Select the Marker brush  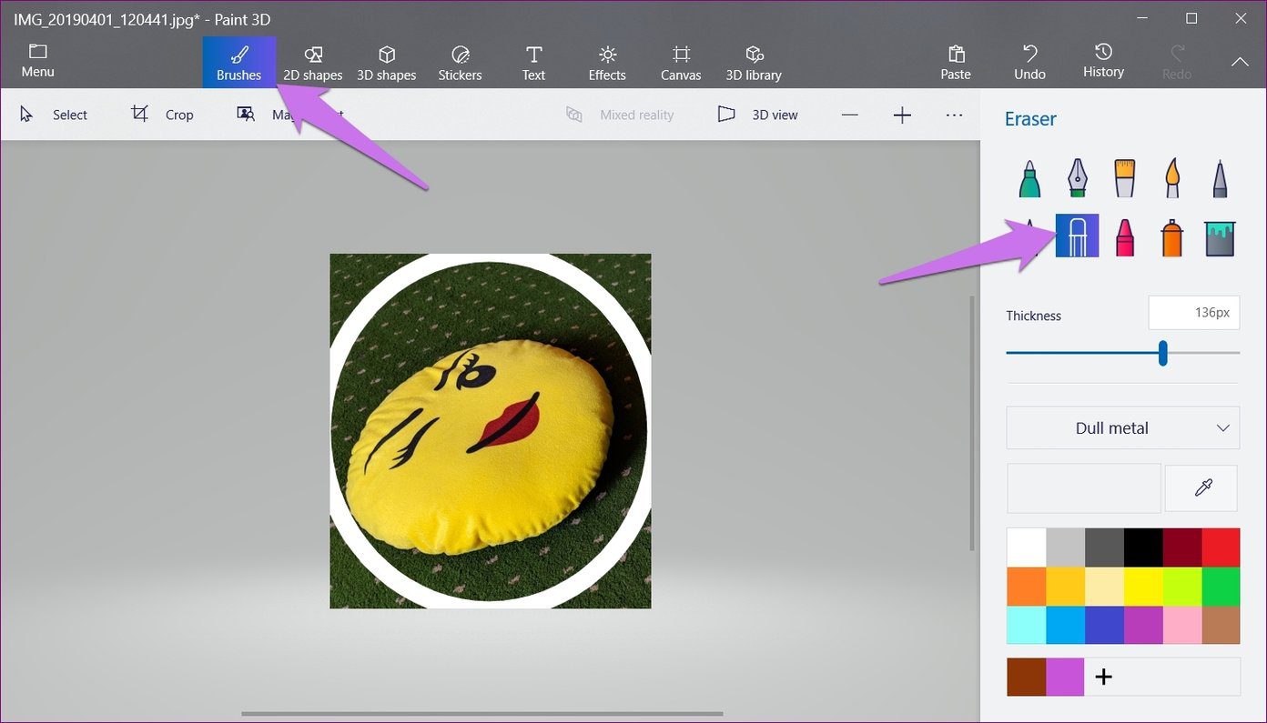click(1029, 179)
